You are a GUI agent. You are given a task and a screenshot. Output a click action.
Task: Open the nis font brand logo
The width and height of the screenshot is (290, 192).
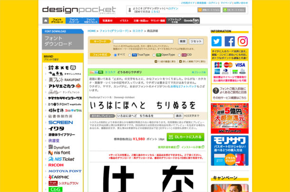click(x=59, y=153)
